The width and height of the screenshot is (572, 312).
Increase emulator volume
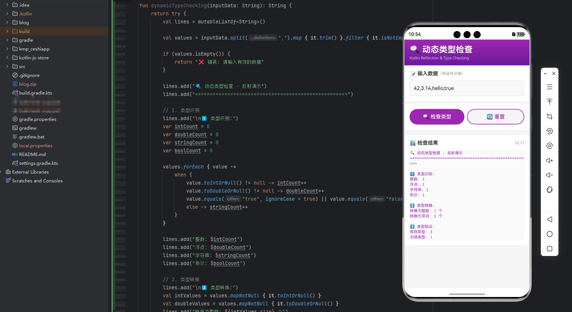click(x=549, y=160)
